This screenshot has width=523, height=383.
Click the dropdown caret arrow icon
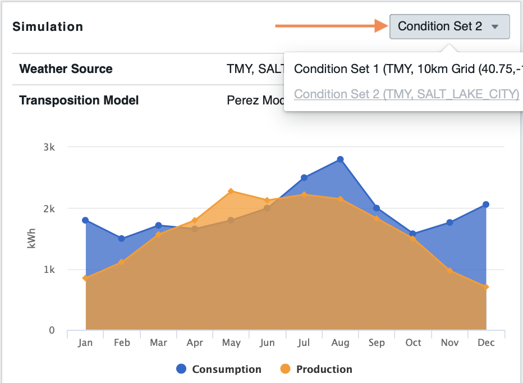tap(494, 27)
